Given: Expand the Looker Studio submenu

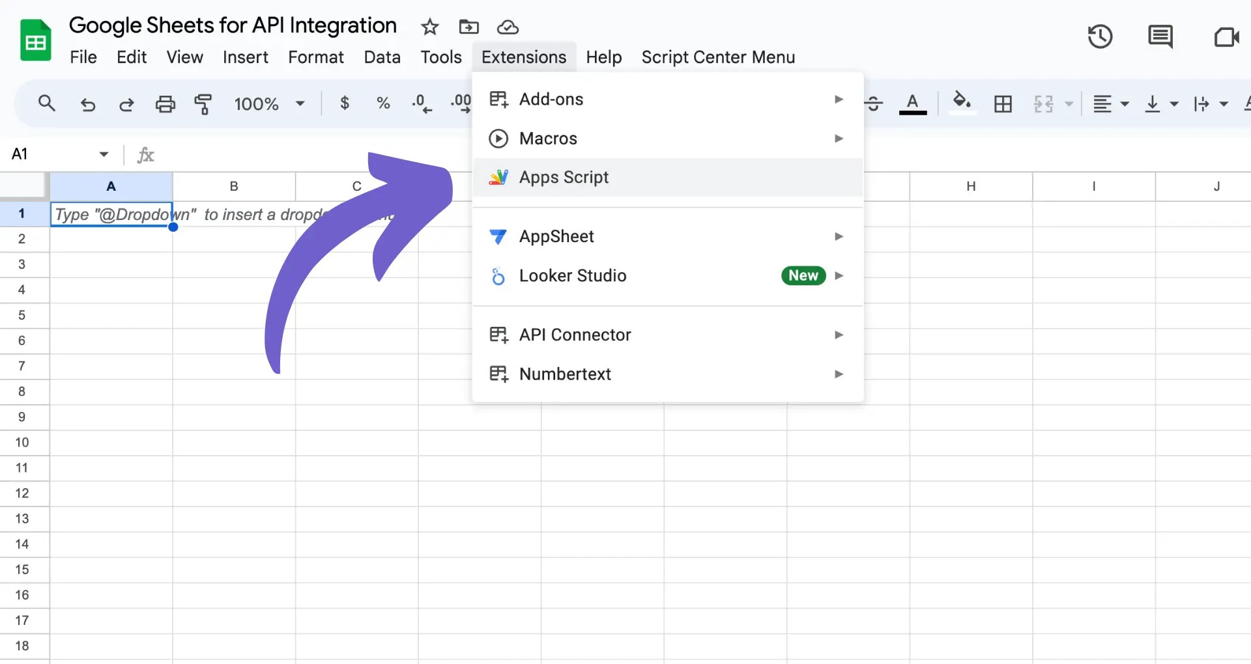Looking at the screenshot, I should tap(839, 275).
